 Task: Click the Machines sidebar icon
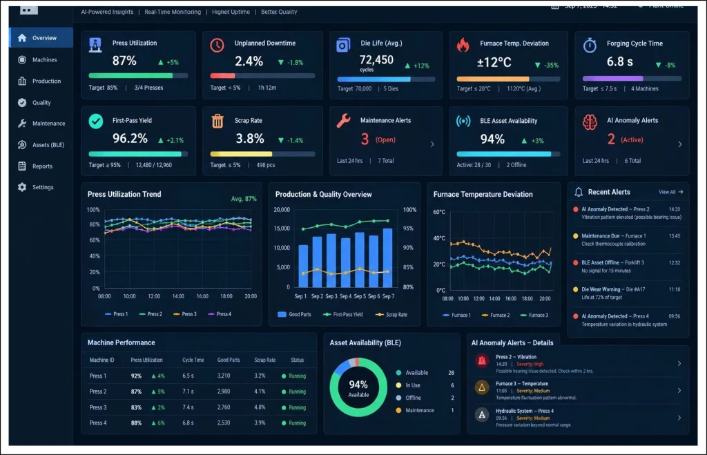point(22,59)
